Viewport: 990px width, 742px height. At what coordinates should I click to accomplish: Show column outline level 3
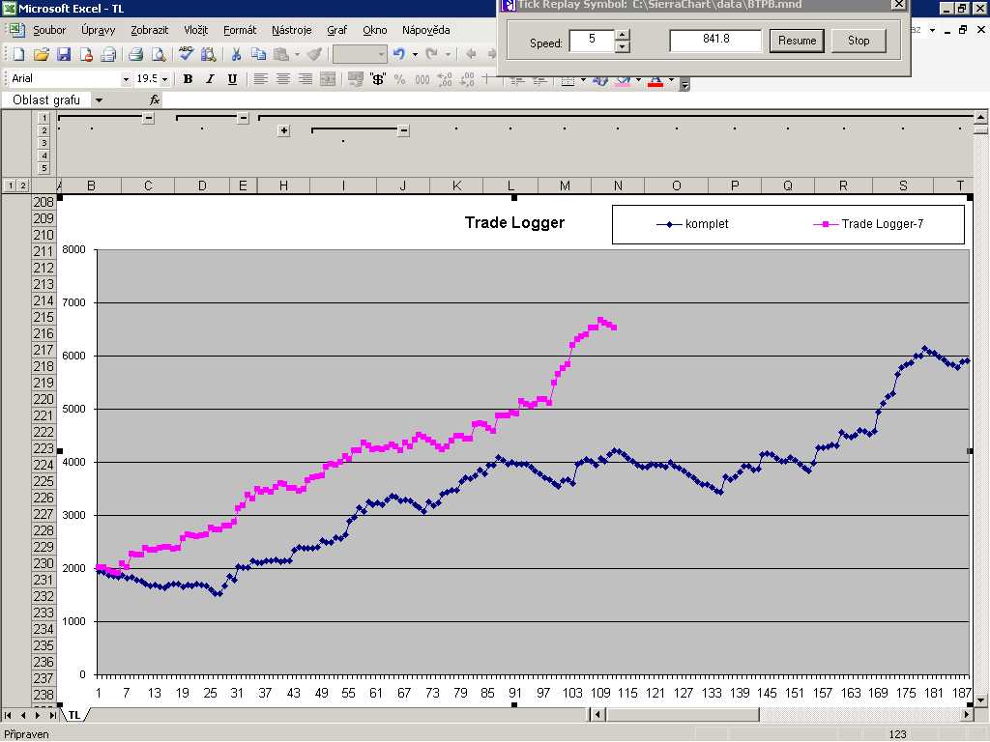[x=44, y=143]
